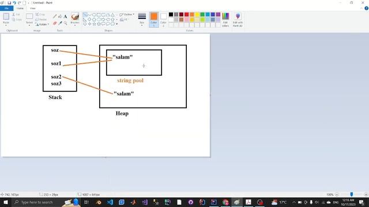Pick the red color swatch
Image resolution: width=369 pixels, height=207 pixels.
(187, 14)
